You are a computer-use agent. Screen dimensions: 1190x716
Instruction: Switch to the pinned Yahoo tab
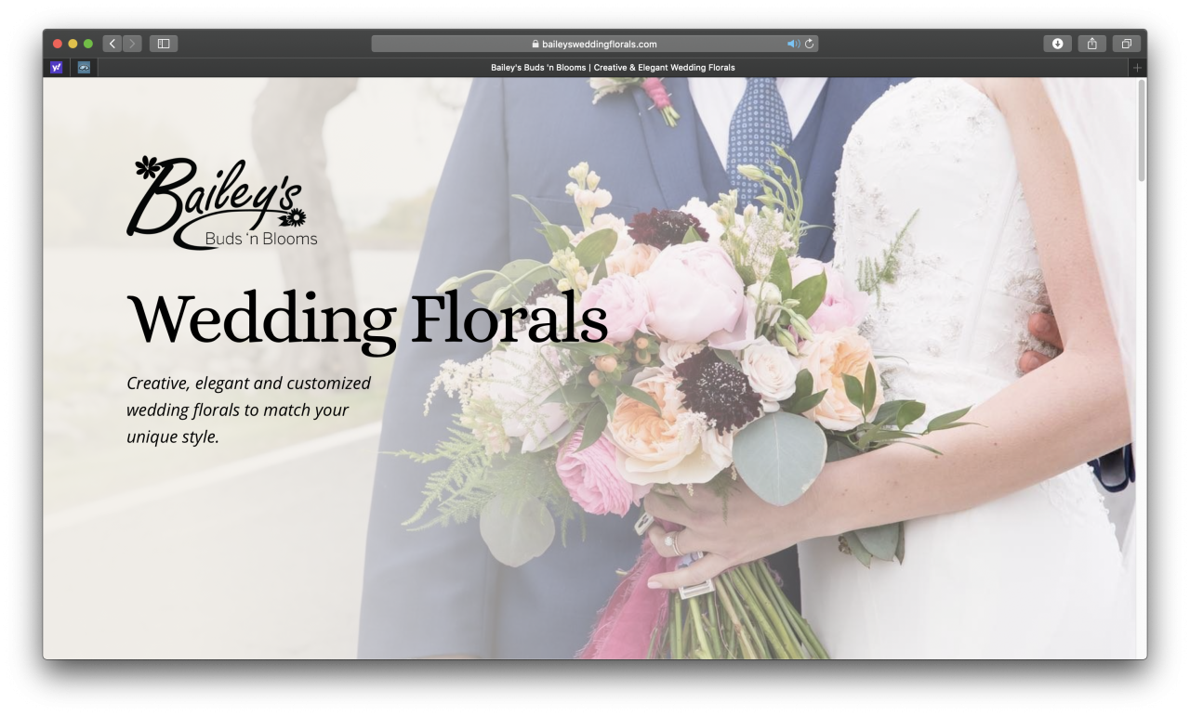57,68
